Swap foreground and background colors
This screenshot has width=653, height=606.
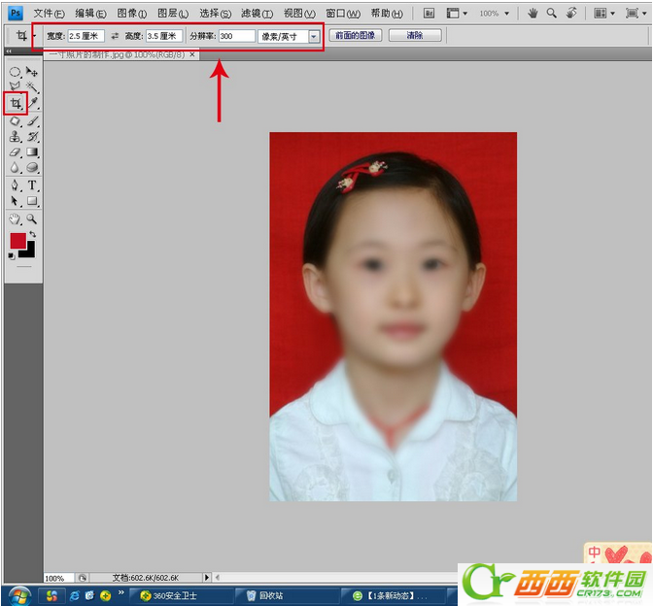pos(32,234)
